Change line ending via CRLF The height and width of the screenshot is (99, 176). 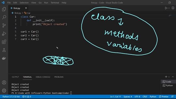145,97
